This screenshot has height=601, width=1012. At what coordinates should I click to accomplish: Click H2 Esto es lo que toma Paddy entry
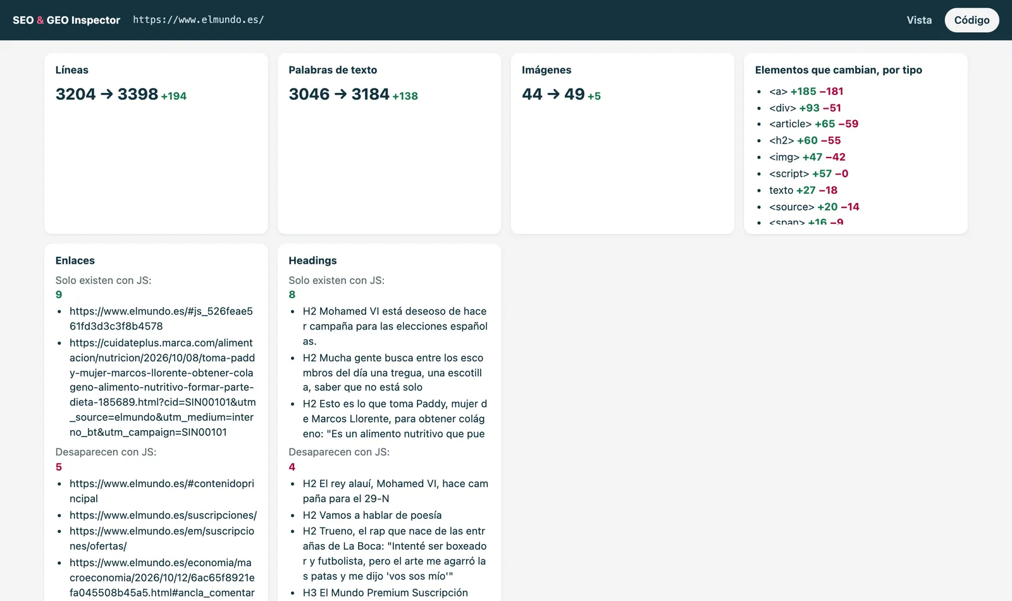point(395,419)
